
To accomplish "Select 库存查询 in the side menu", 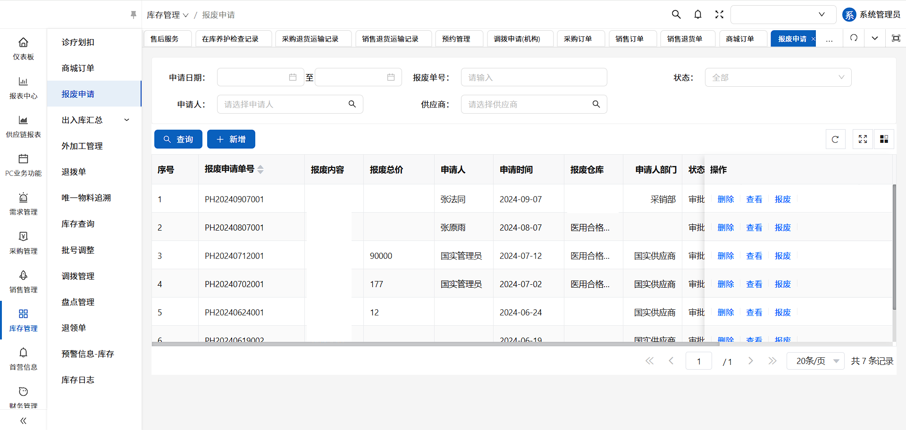I will pyautogui.click(x=78, y=224).
